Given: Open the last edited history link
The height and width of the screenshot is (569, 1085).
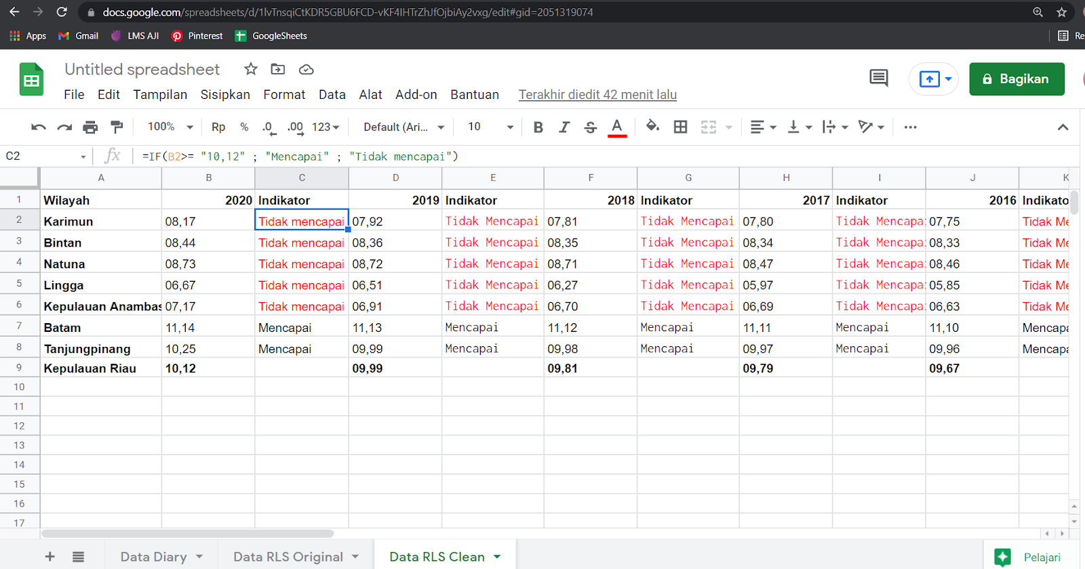Looking at the screenshot, I should 597,95.
